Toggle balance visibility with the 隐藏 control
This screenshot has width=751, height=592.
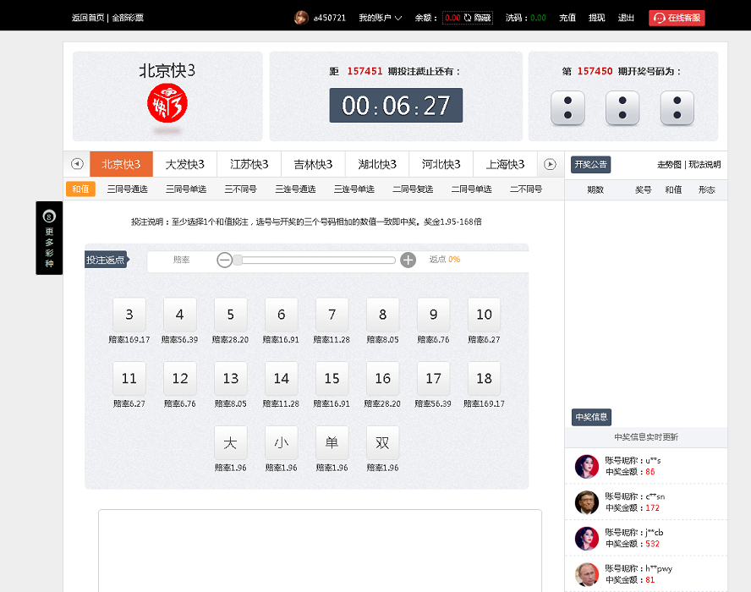(x=482, y=15)
